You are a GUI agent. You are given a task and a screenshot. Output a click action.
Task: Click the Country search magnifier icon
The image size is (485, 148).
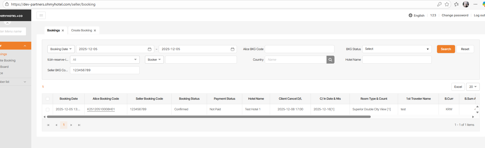tap(330, 60)
